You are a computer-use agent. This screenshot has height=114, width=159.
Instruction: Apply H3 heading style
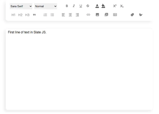[27, 15]
